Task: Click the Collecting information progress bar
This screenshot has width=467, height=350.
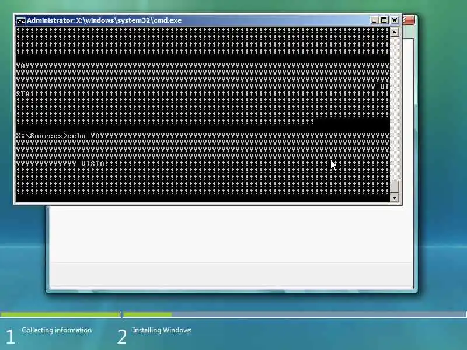Action: 61,314
